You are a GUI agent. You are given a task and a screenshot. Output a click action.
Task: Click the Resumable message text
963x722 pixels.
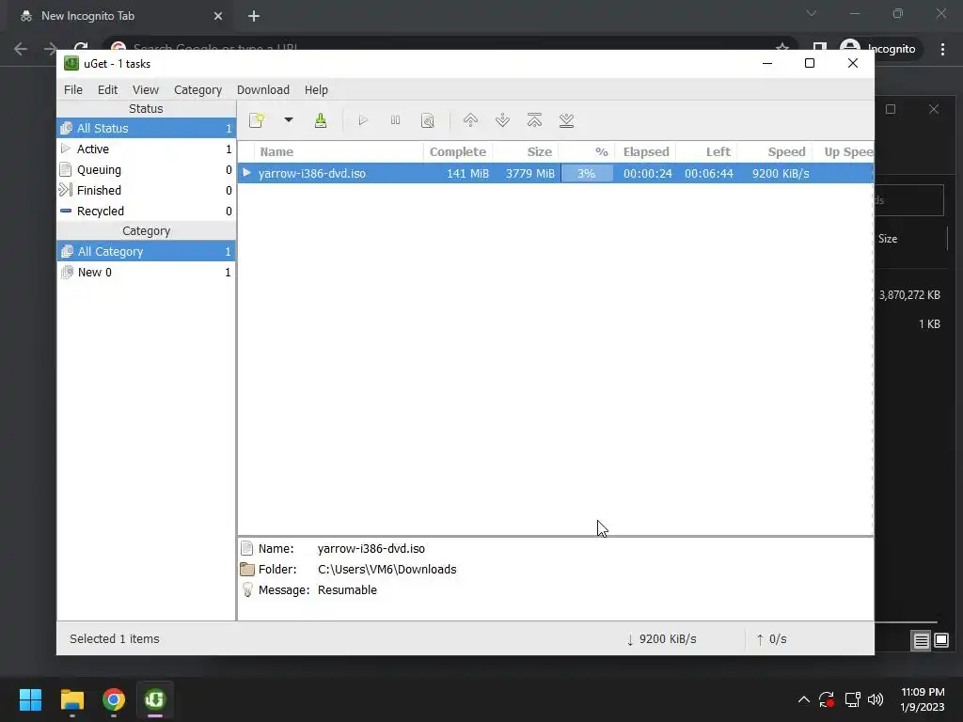click(347, 590)
